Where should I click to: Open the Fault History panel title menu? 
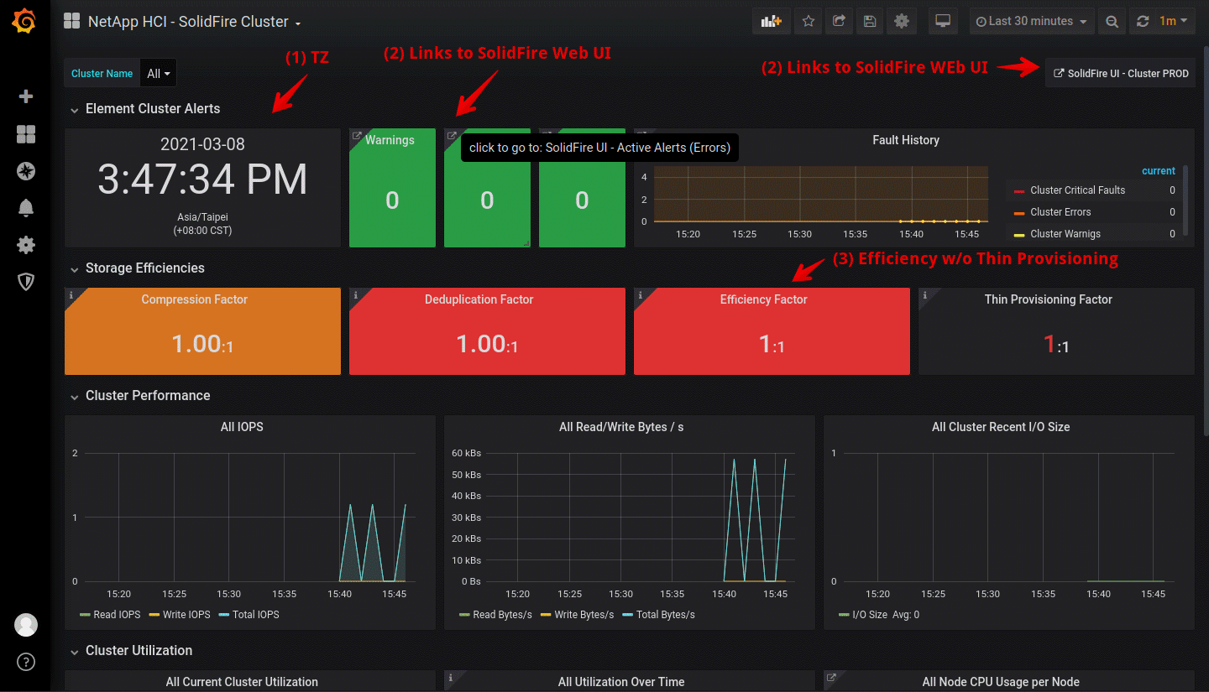coord(906,140)
